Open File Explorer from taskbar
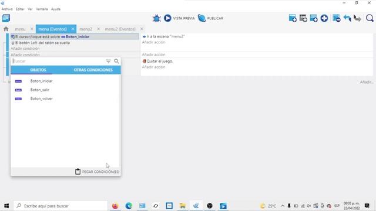Viewport: 376px width, 211px height. (183, 206)
